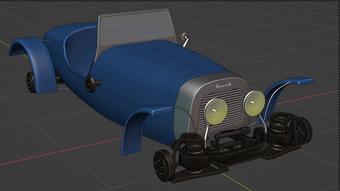Image resolution: width=340 pixels, height=191 pixels.
Task: Click the green Y axis line
Action: pos(231,180)
